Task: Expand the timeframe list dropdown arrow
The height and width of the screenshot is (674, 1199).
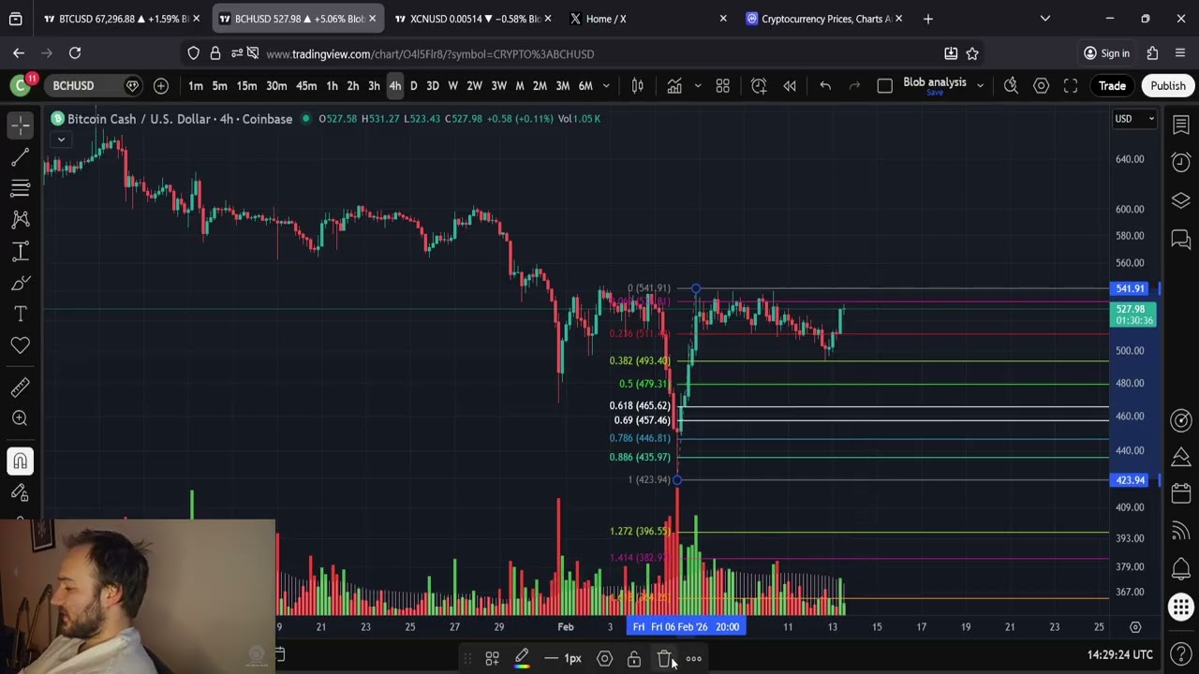Action: (x=606, y=86)
